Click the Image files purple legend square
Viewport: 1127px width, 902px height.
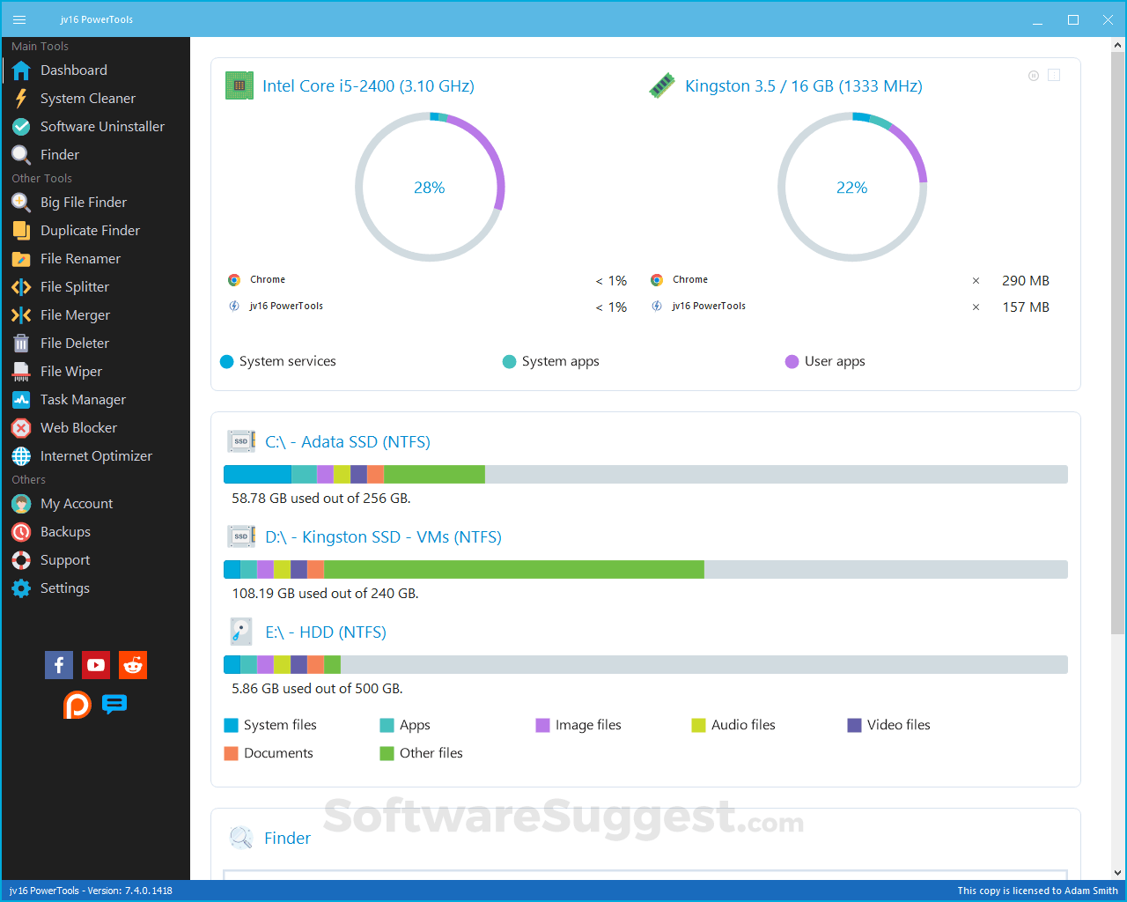pyautogui.click(x=542, y=725)
